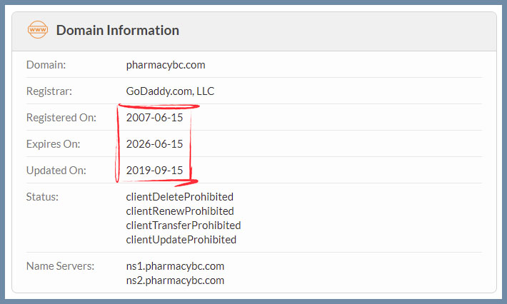The image size is (507, 304).
Task: Click the orange WWW globe icon
Action: [38, 30]
